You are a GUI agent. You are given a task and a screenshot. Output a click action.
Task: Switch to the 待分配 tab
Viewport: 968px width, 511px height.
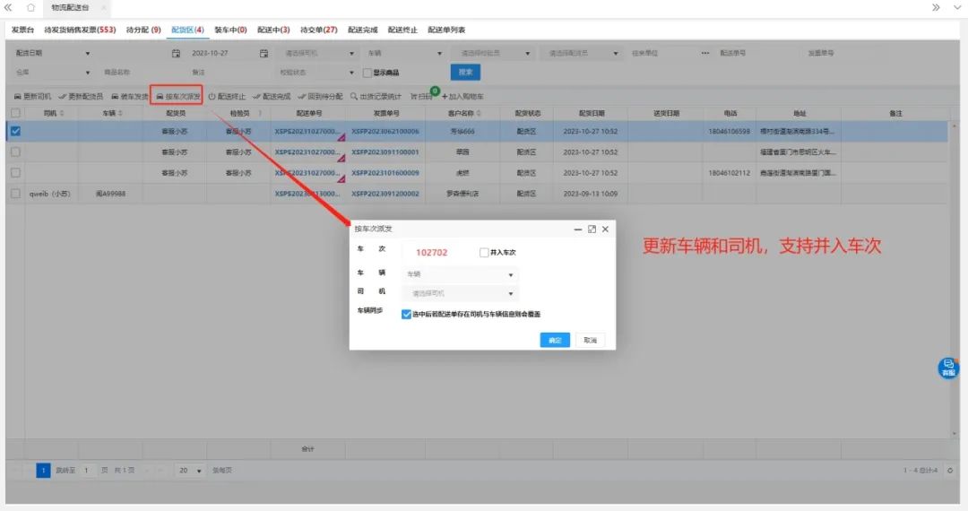[x=143, y=30]
